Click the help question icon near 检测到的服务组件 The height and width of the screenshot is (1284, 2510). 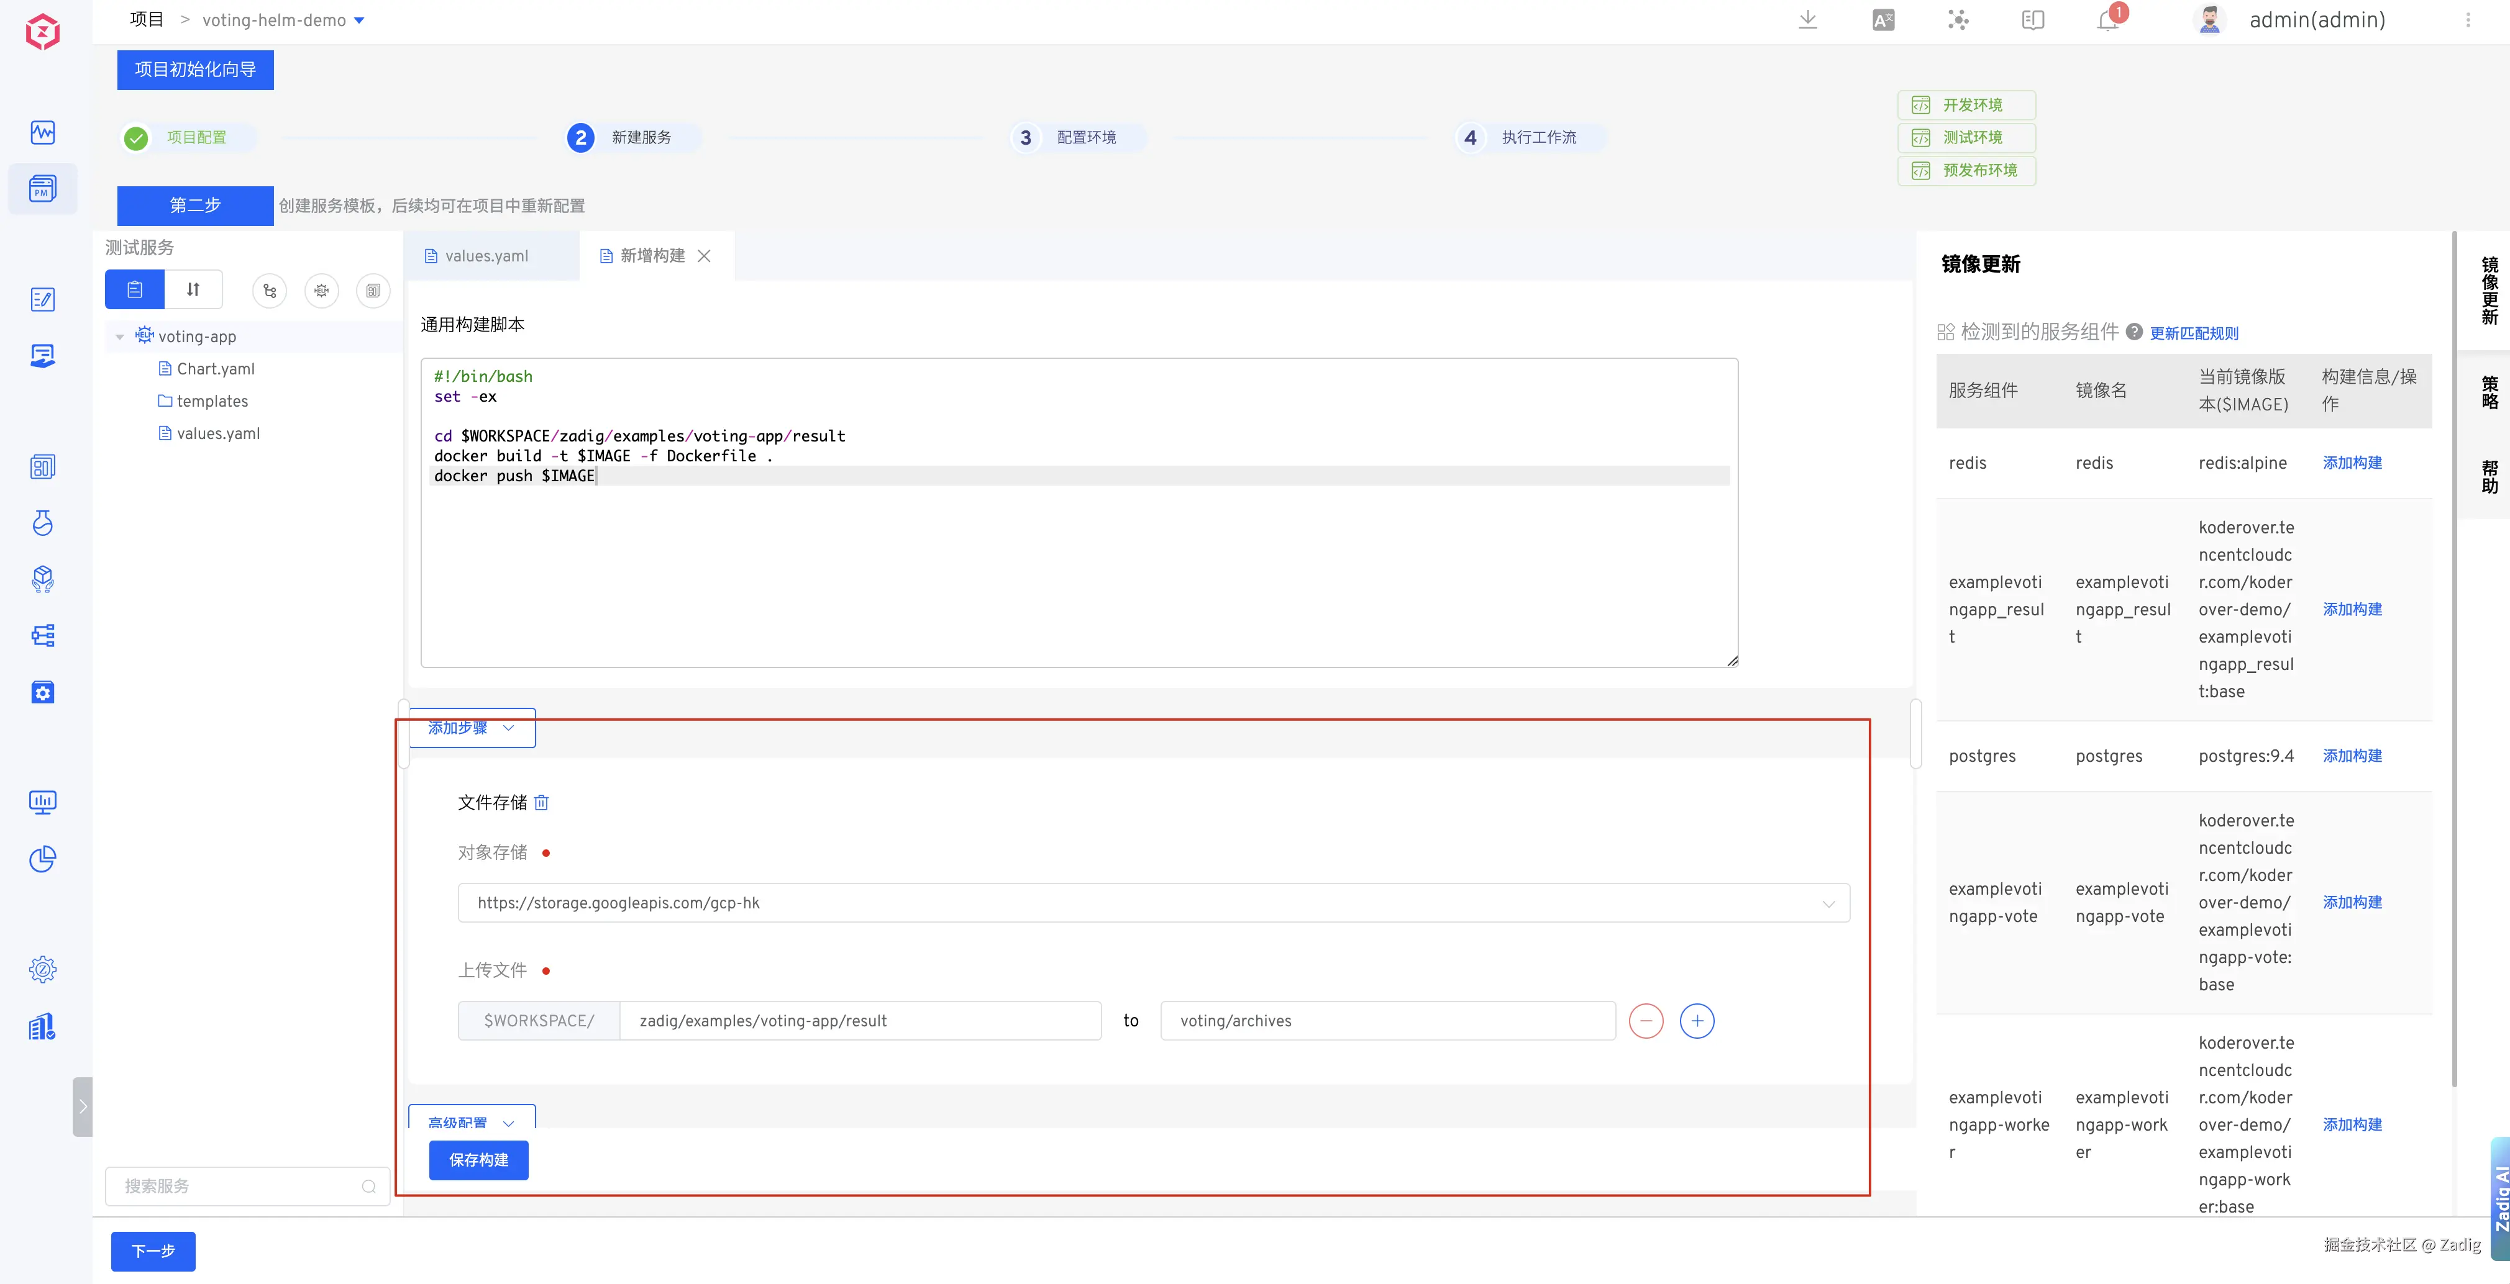2134,332
